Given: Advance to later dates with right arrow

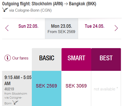Looking at the screenshot, I should [116, 28].
